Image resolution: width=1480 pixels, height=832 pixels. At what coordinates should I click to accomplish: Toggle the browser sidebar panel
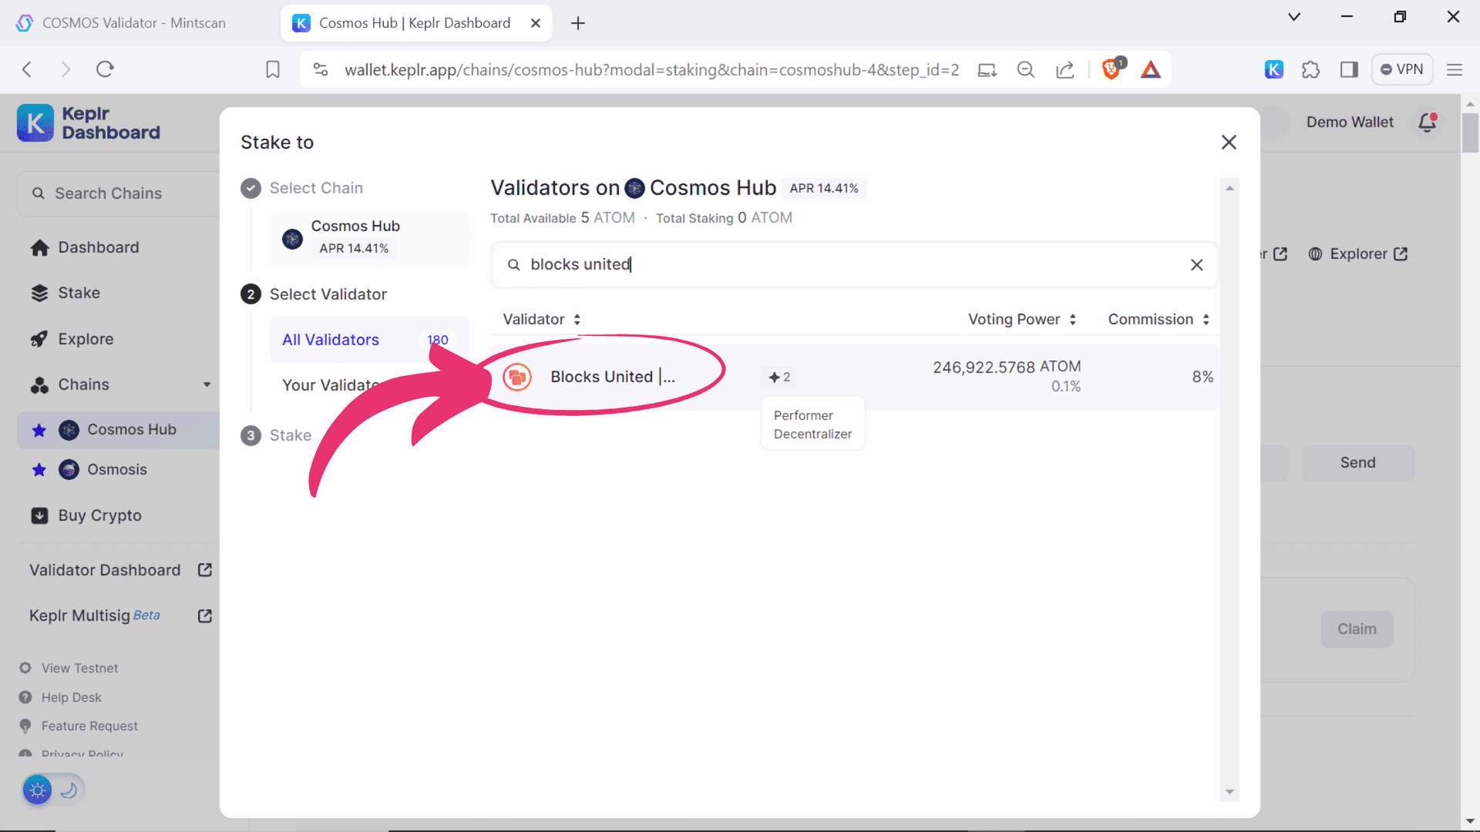(x=1349, y=69)
